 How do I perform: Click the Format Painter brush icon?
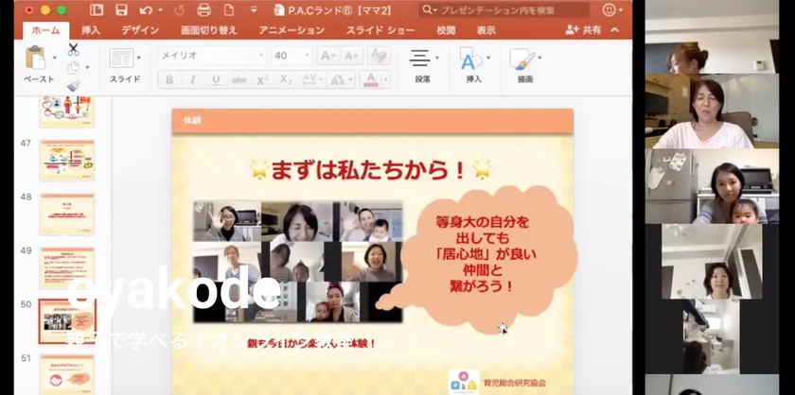[73, 86]
